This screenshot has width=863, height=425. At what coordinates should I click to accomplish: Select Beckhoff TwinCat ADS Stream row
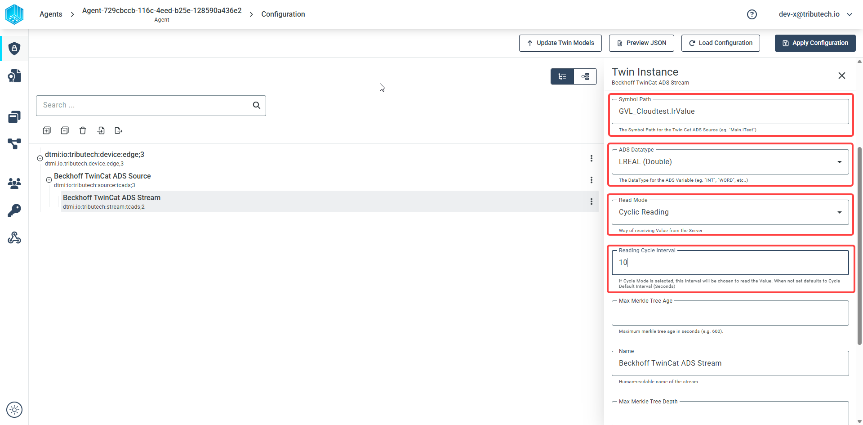point(330,201)
